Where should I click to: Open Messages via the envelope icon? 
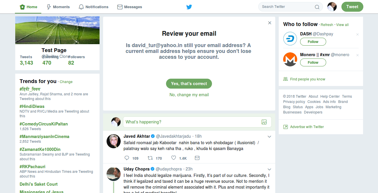click(x=119, y=6)
